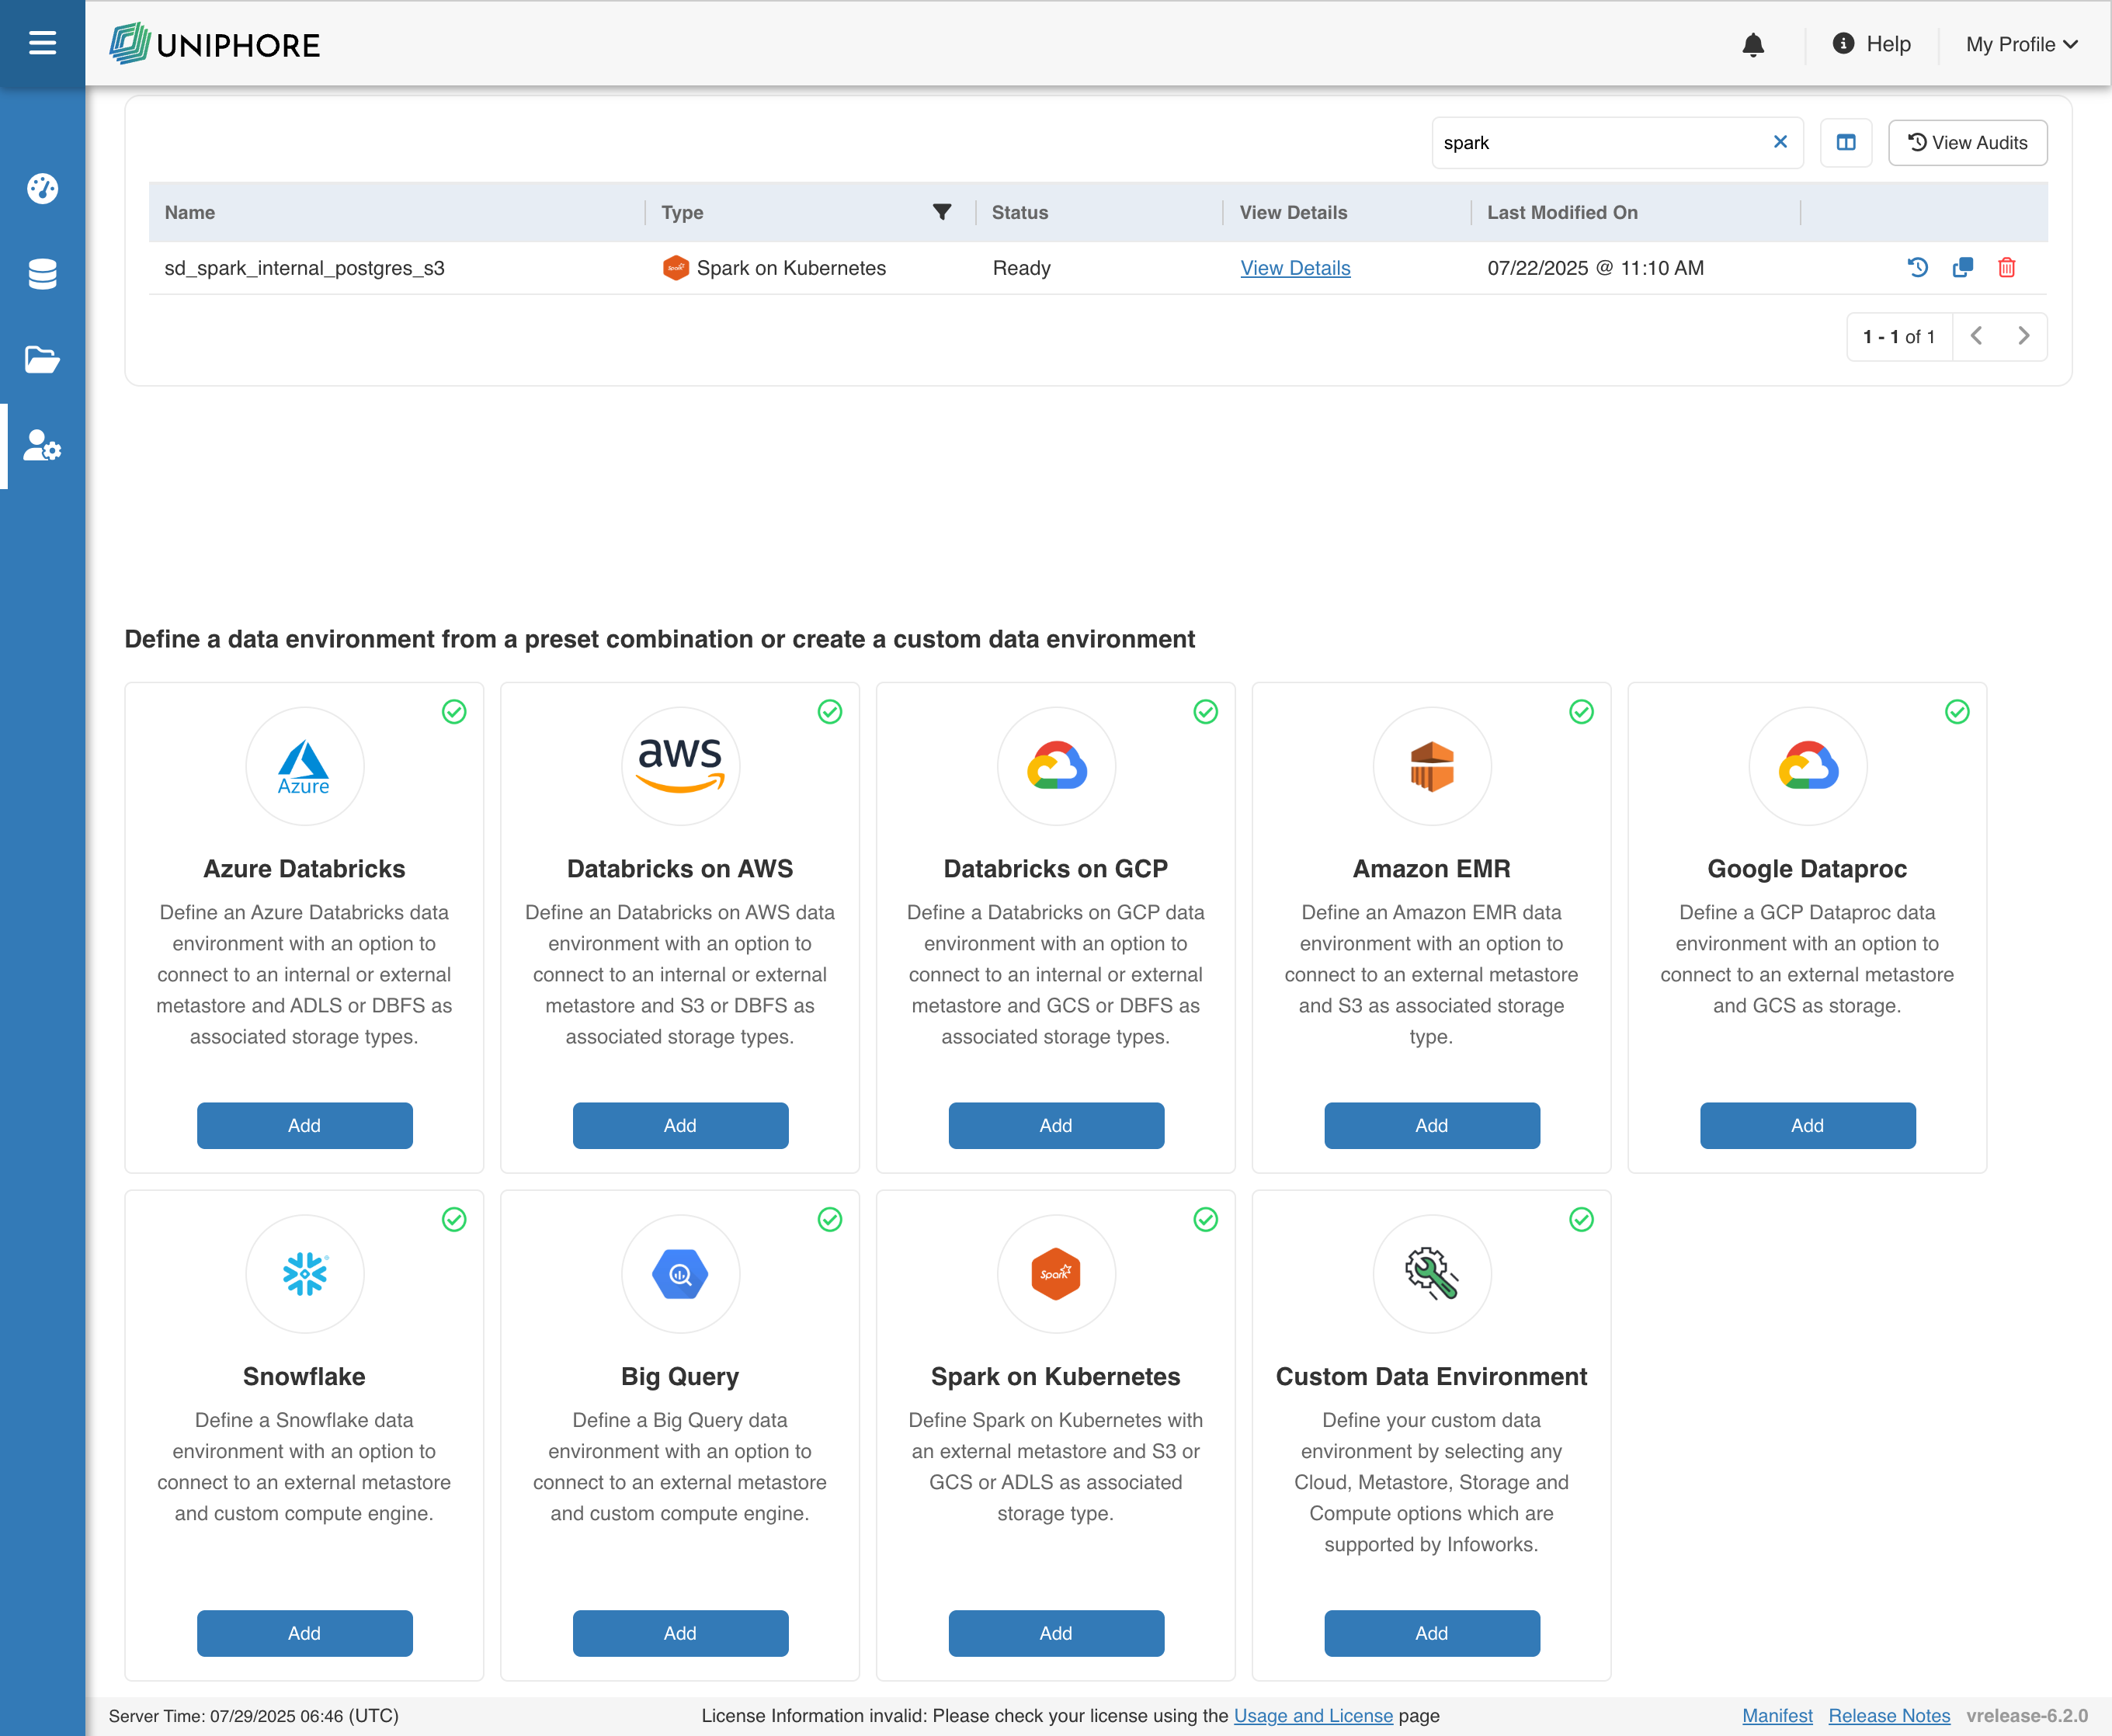Sort by Last Modified On header
The height and width of the screenshot is (1736, 2112).
tap(1562, 212)
